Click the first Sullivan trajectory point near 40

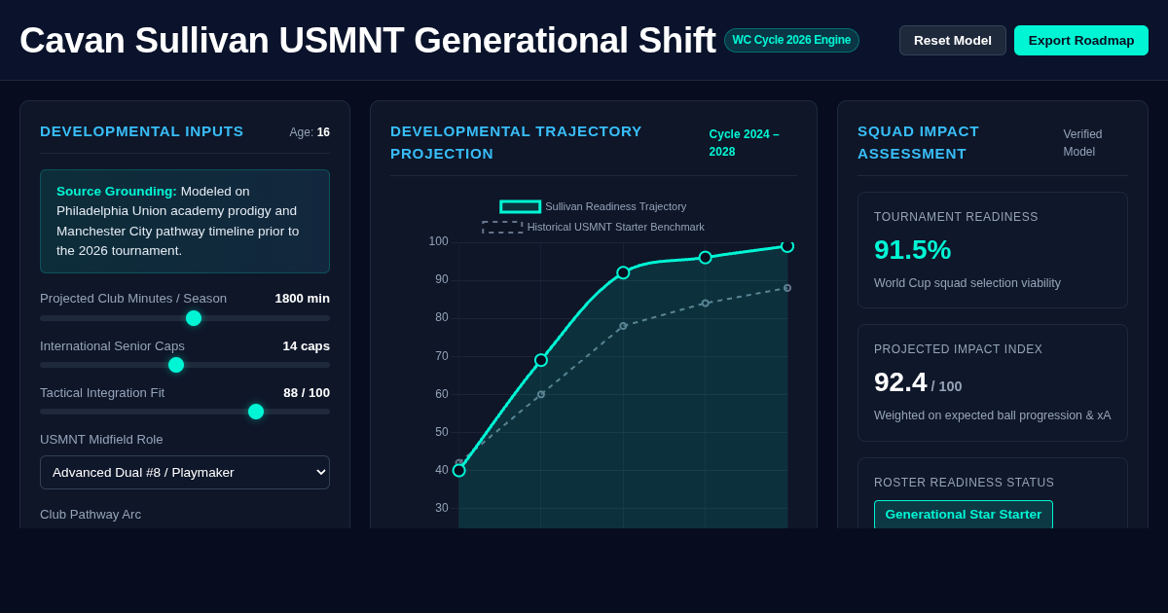point(459,470)
